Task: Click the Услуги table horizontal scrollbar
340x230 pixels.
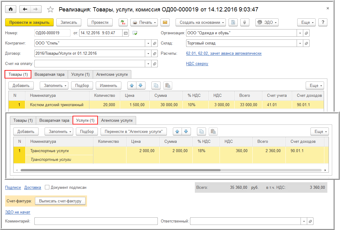Action: [120, 170]
